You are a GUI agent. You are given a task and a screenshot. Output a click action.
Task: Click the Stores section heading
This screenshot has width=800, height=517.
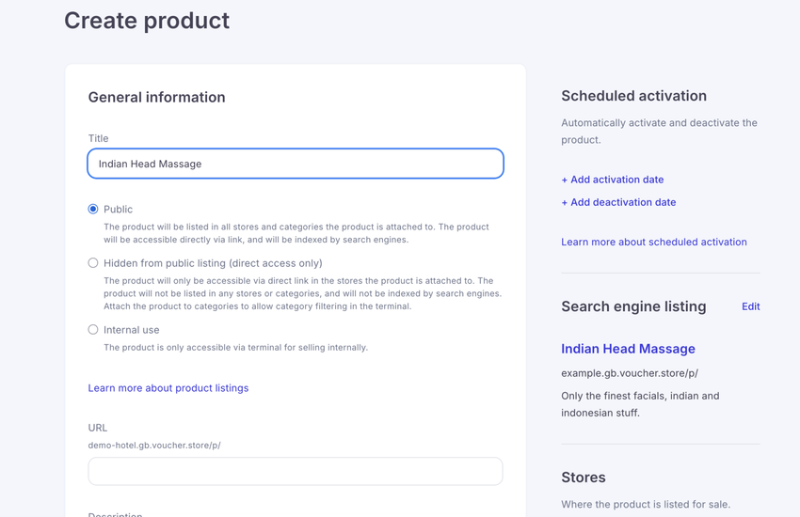coord(584,478)
